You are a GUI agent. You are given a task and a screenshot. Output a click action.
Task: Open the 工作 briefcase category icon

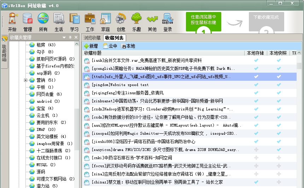coord(90,22)
